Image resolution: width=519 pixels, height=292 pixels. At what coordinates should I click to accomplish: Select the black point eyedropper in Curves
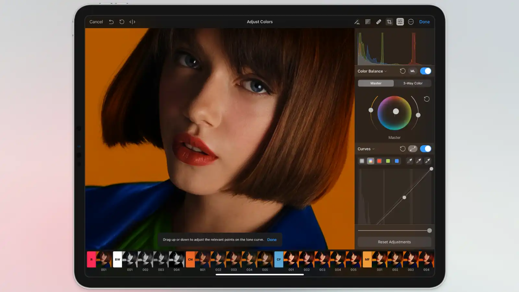(409, 161)
